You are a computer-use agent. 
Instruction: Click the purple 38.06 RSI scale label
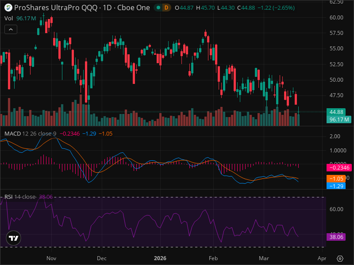click(336, 237)
